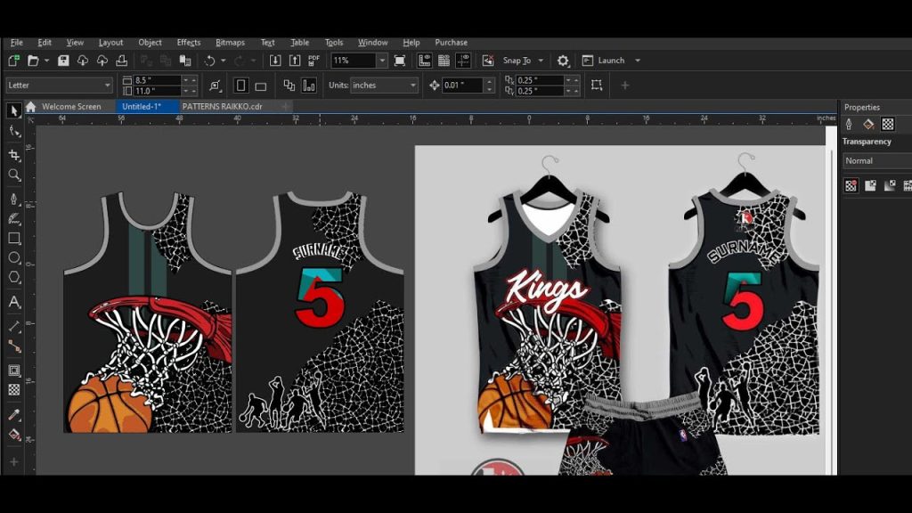
Task: Select the Parallel Dimension tool
Action: [x=14, y=326]
